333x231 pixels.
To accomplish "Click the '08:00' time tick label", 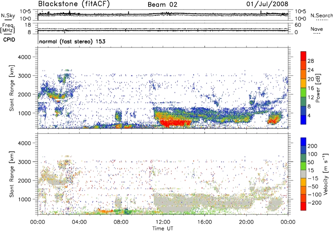I will 121,222.
